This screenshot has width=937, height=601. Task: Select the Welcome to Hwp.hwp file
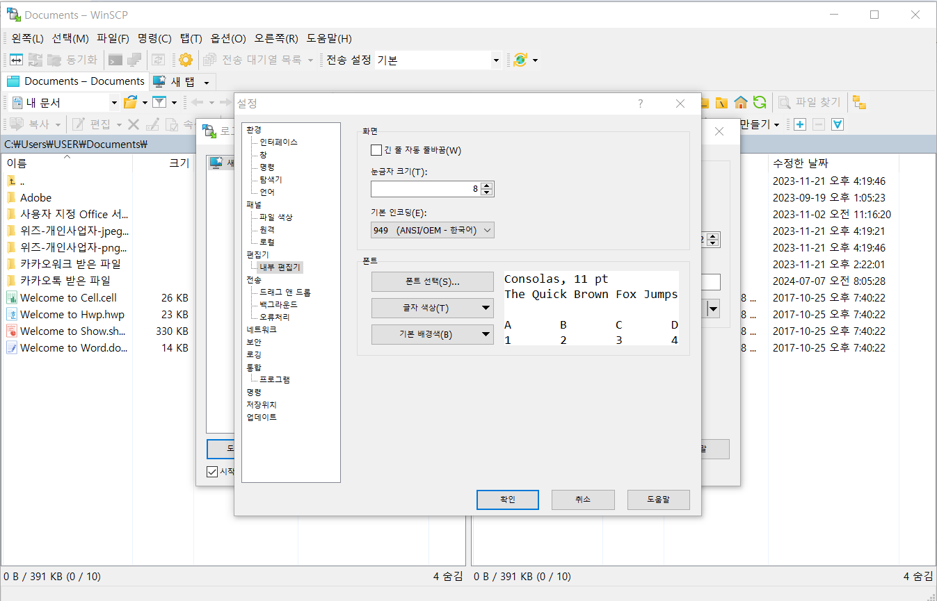[x=72, y=315]
